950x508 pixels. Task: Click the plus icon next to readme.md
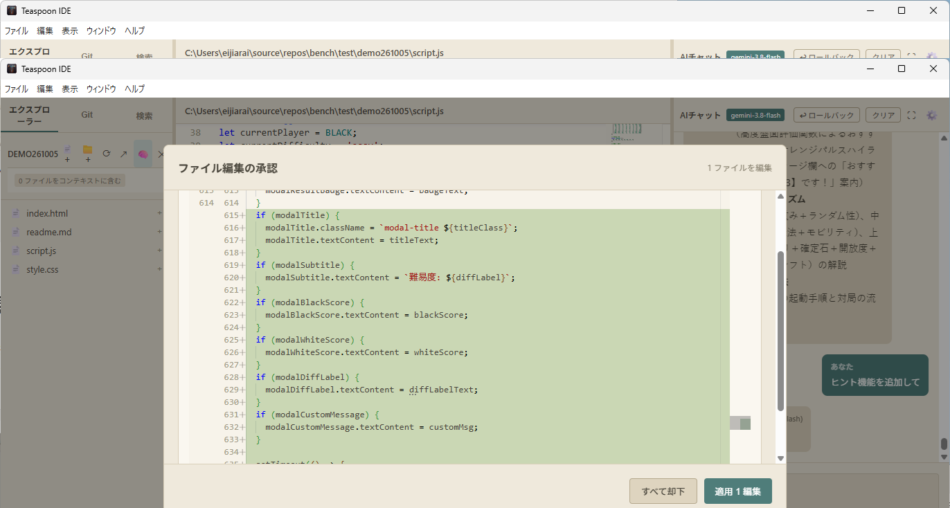(x=159, y=232)
